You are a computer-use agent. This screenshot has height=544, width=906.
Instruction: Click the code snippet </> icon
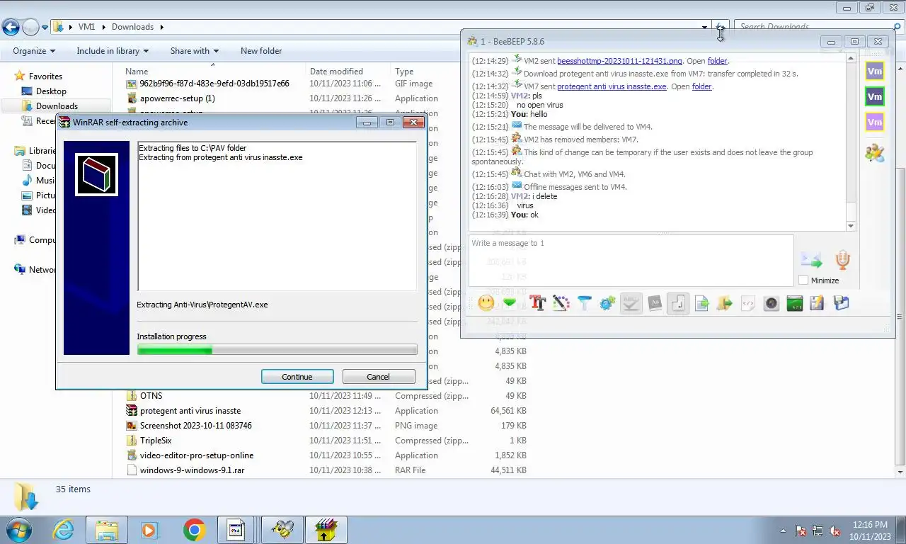[747, 303]
